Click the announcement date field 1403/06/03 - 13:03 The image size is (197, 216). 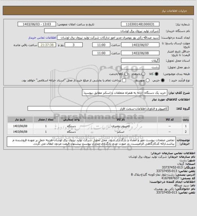[37, 24]
